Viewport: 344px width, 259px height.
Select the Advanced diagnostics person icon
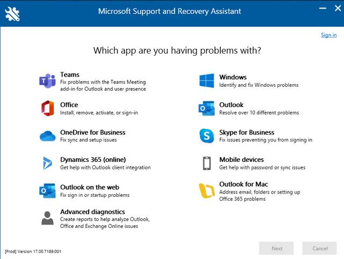pos(47,218)
